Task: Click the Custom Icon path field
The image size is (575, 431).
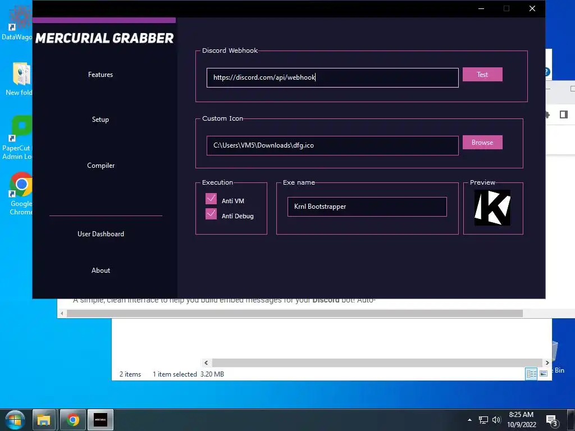Action: pyautogui.click(x=332, y=145)
